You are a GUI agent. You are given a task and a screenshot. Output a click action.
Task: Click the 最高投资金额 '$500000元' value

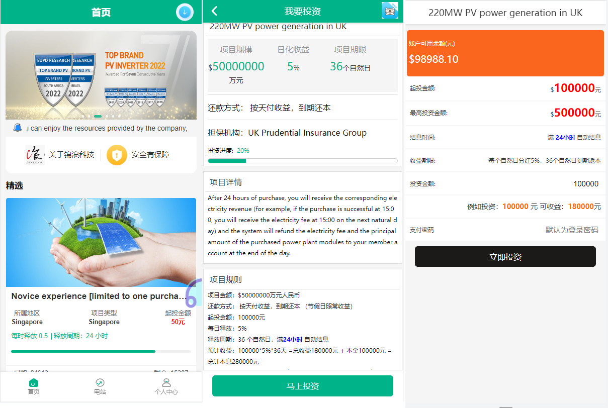pos(576,113)
